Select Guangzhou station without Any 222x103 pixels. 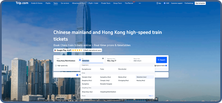pyautogui.click(x=85, y=84)
